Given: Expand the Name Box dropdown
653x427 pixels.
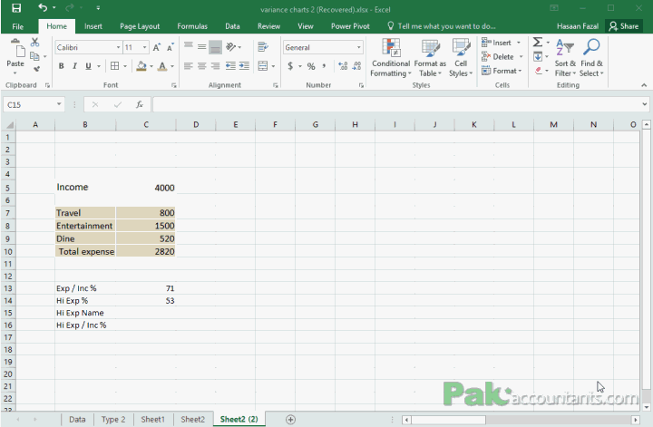Looking at the screenshot, I should click(59, 104).
